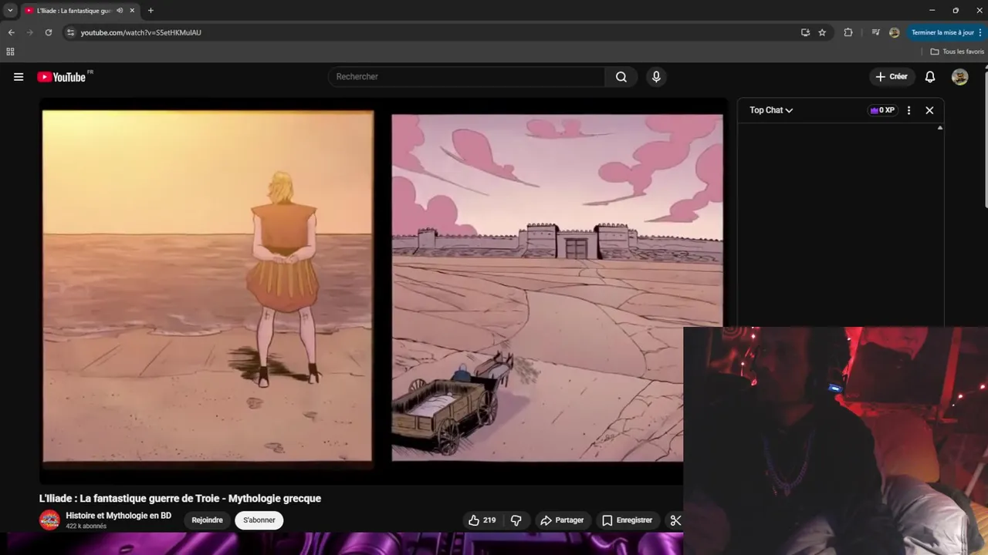Dislike the video with thumbs down
Screen dimensions: 988x555
[x=516, y=520]
